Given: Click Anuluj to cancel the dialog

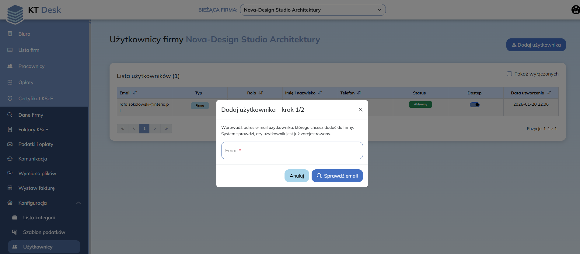Looking at the screenshot, I should pyautogui.click(x=297, y=176).
